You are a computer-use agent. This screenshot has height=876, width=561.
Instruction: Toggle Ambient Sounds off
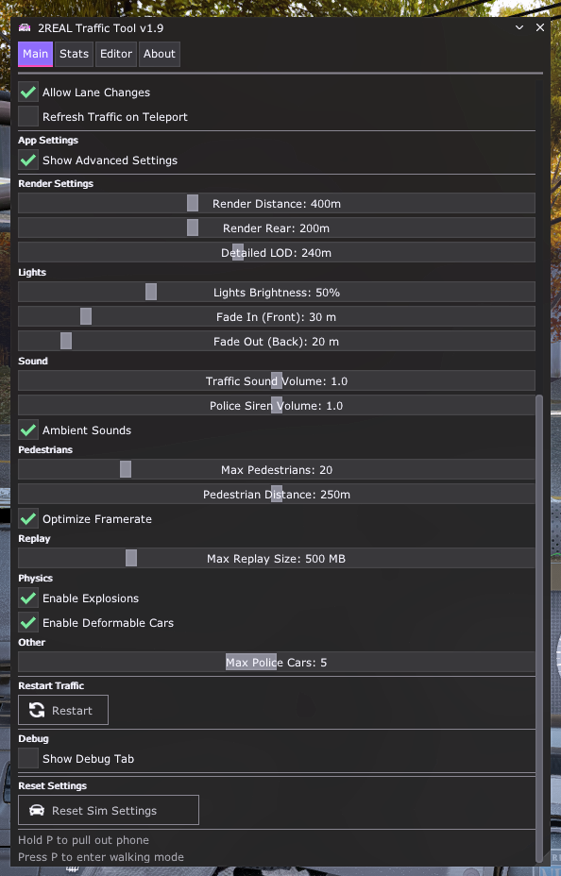(27, 430)
